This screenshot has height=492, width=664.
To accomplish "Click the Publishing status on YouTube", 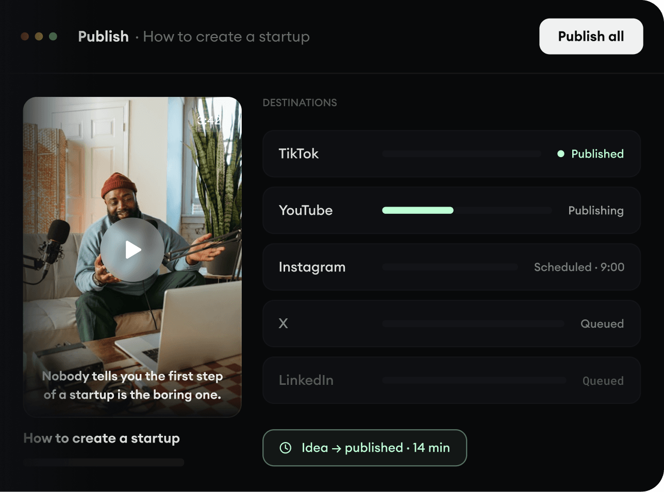I will click(x=596, y=211).
